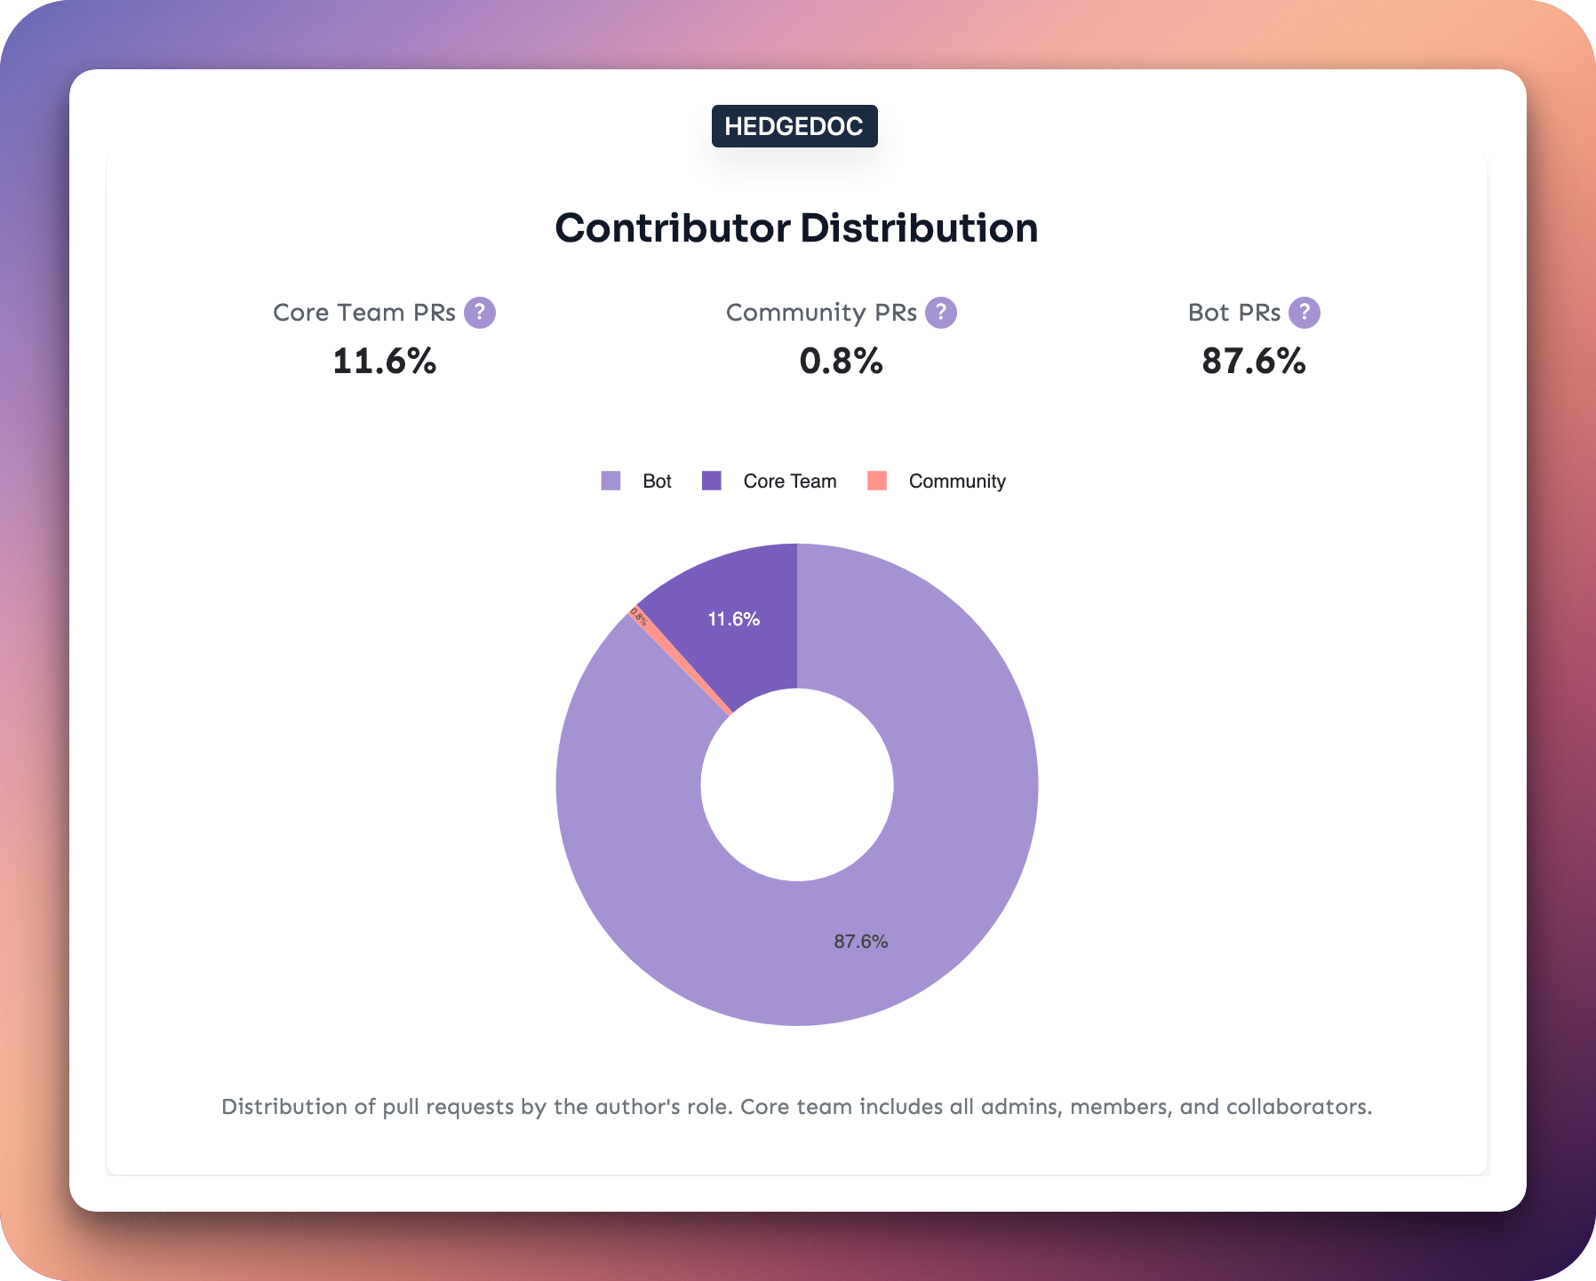Toggle the Bot legend swatch
Image resolution: width=1596 pixels, height=1281 pixels.
(x=610, y=481)
